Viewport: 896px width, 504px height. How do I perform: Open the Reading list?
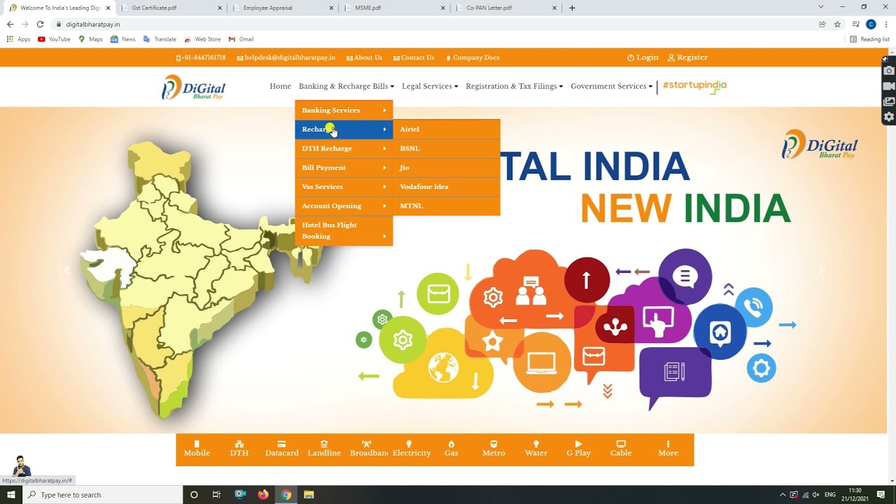(869, 39)
